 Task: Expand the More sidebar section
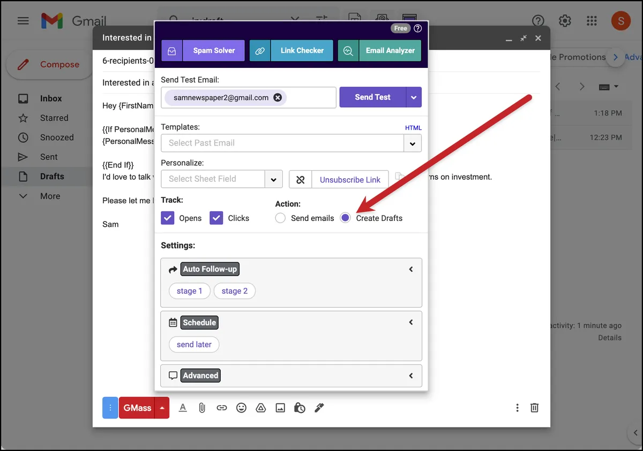(x=50, y=196)
